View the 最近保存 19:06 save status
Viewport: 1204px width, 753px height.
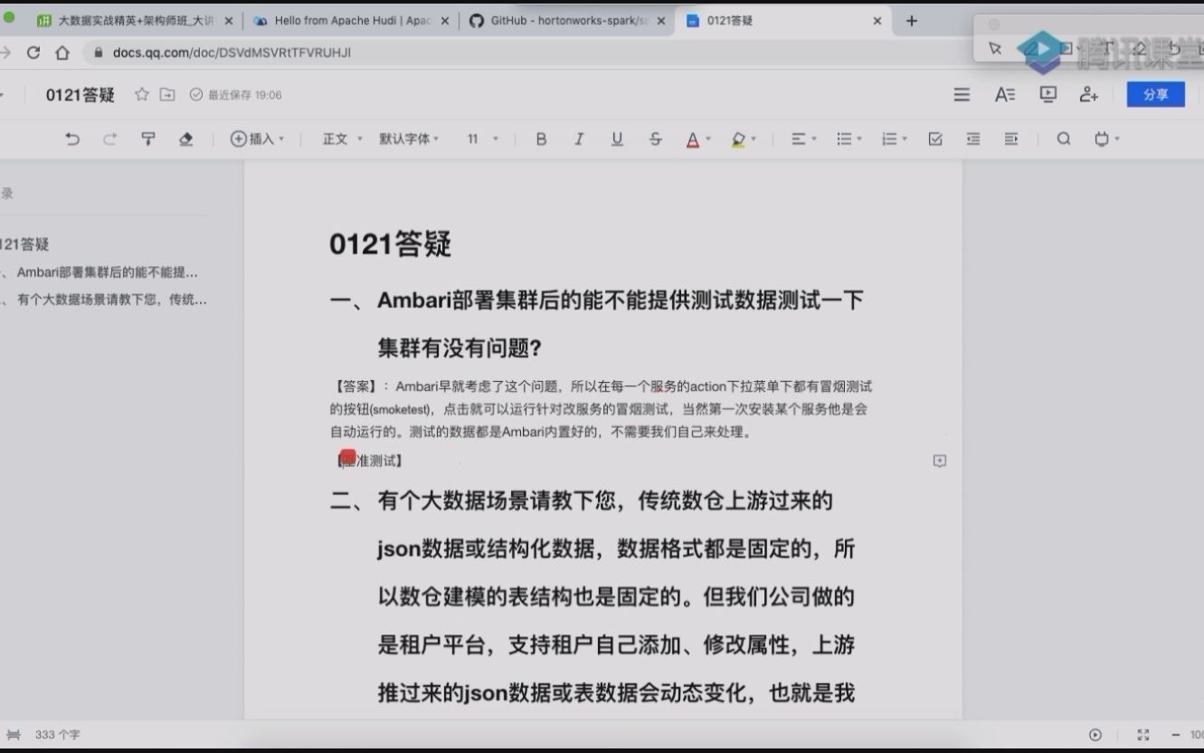(x=236, y=95)
